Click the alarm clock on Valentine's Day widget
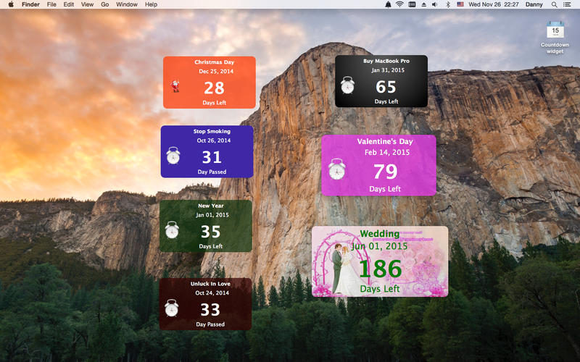Viewport: 580px width, 362px height. coord(336,169)
